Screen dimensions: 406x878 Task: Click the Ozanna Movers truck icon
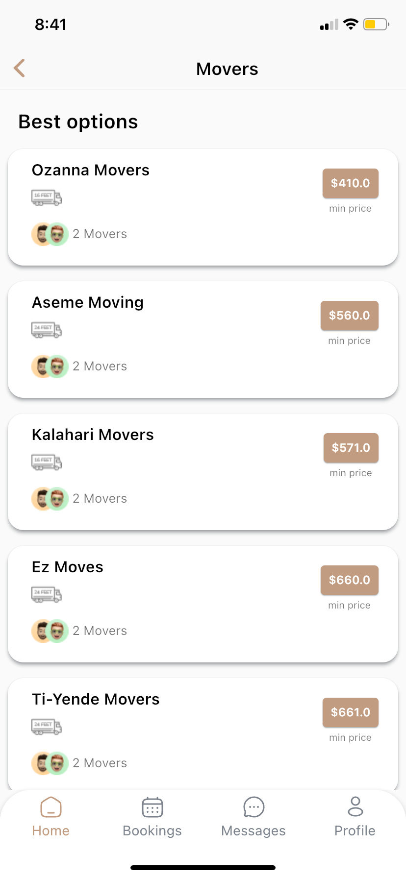(47, 197)
